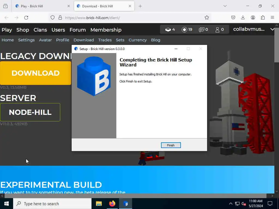Reload the page with the refresh icon

click(x=26, y=18)
